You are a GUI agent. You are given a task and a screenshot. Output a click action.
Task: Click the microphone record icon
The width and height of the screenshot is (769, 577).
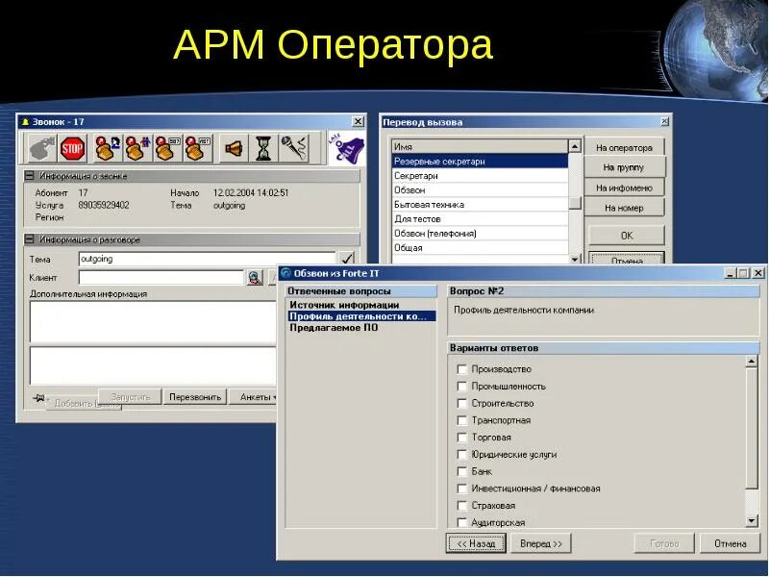[x=294, y=148]
